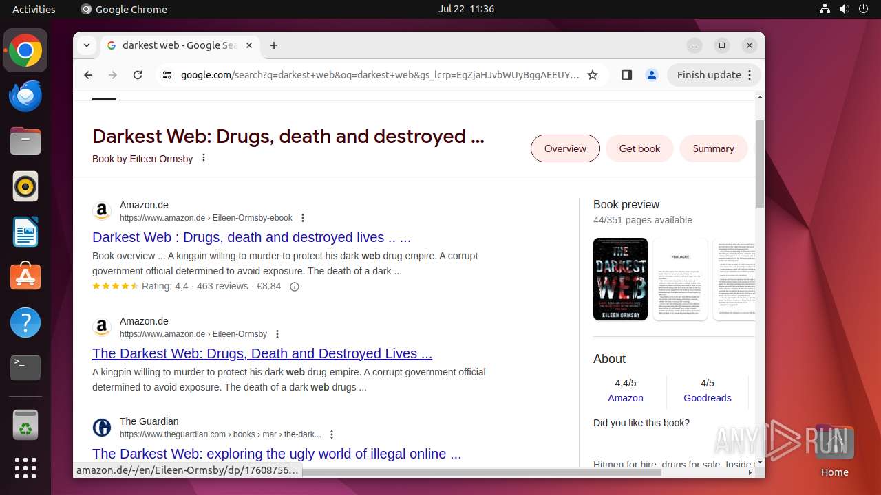Click the 'Book preview' heading
The width and height of the screenshot is (881, 495).
point(626,204)
